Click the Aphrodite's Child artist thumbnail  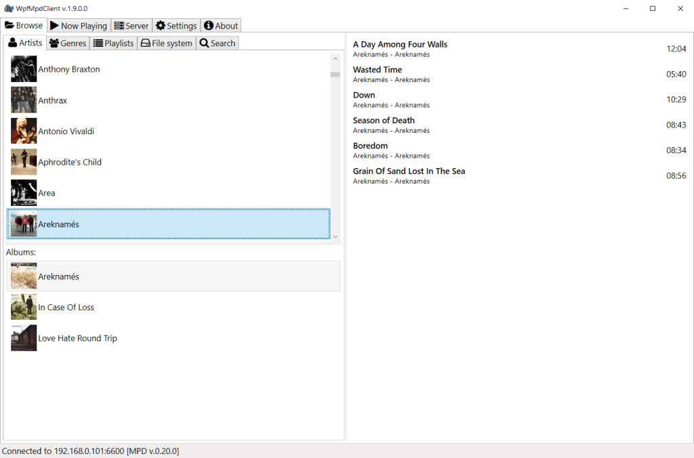(24, 161)
